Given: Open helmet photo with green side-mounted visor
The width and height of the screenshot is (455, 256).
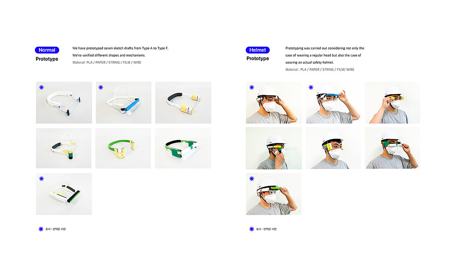Looking at the screenshot, I should pos(392,148).
